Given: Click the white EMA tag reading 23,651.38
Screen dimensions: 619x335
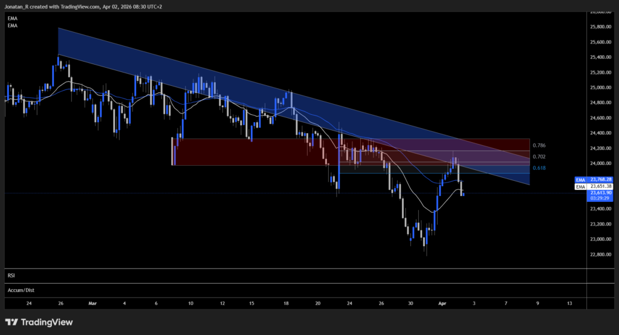Looking at the screenshot, I should click(594, 186).
